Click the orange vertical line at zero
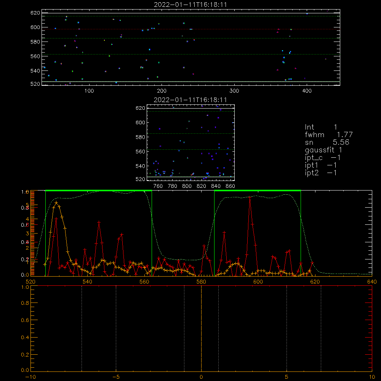Screen dimensions: 381x381 (x=201, y=328)
